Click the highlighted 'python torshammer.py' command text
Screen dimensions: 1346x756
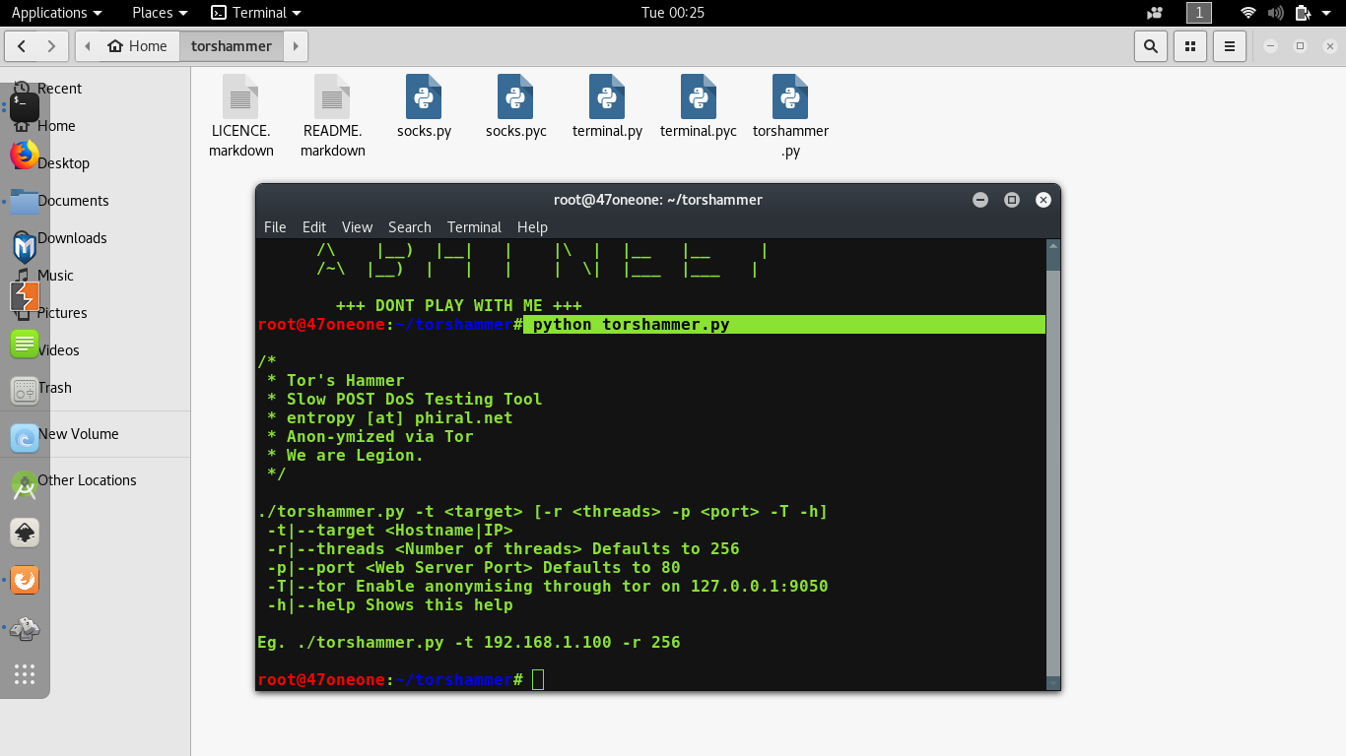pyautogui.click(x=632, y=325)
